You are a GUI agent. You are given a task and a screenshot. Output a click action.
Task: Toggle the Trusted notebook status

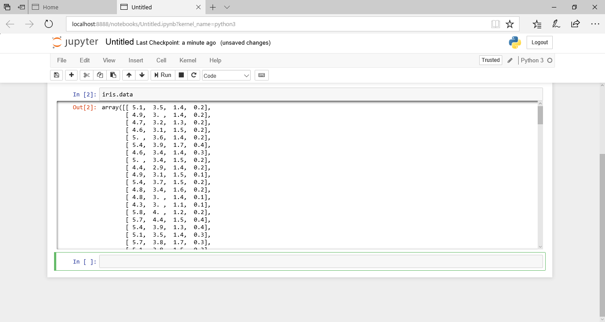point(490,60)
